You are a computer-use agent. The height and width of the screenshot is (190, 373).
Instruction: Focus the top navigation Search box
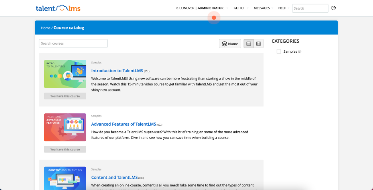tap(310, 8)
